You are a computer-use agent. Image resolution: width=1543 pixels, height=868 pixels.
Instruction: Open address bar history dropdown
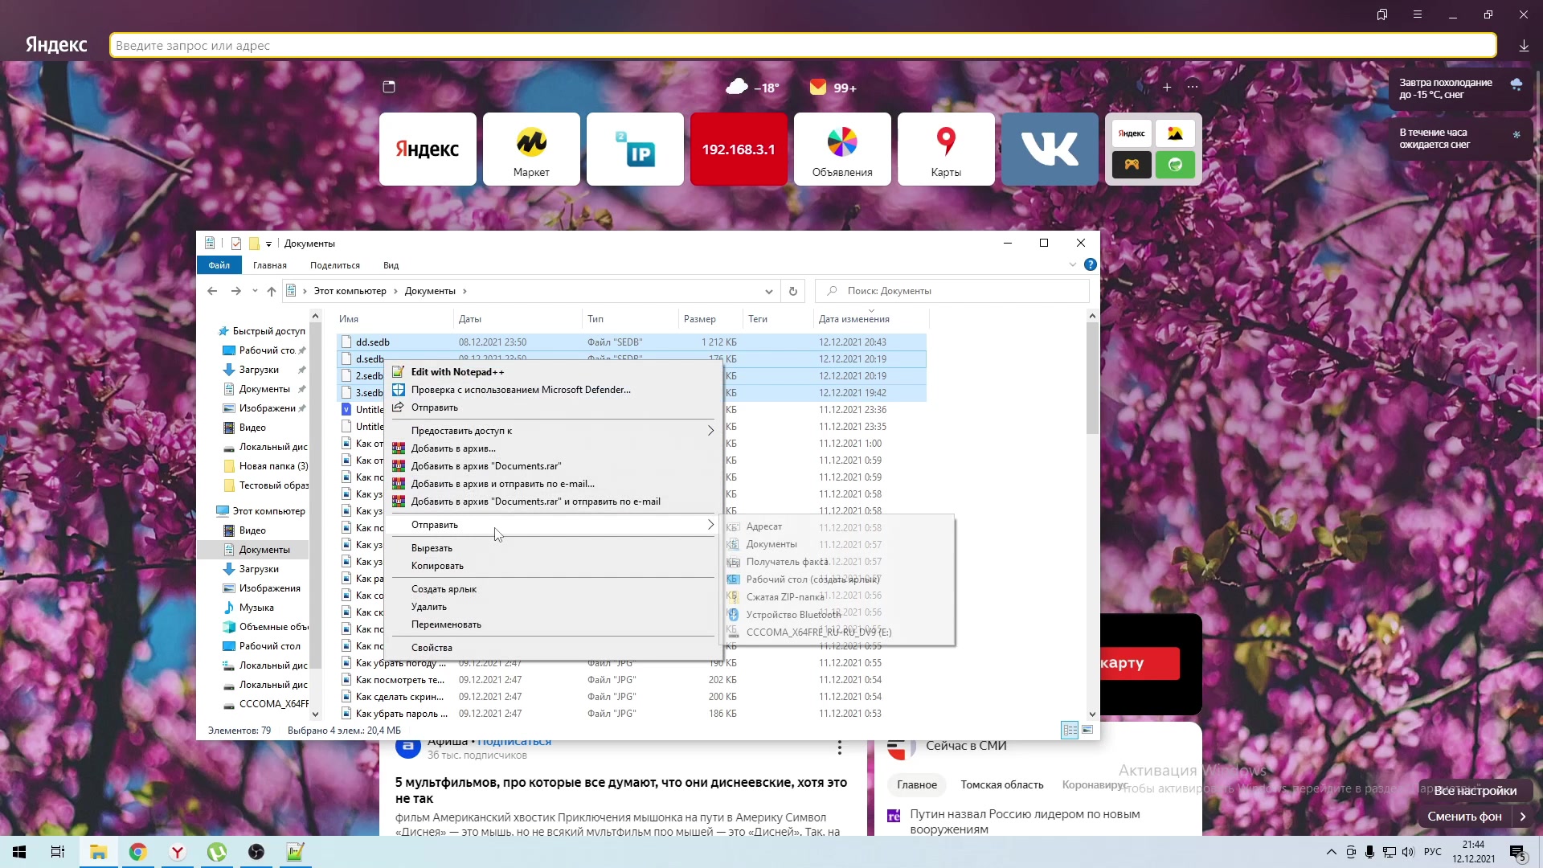(768, 291)
